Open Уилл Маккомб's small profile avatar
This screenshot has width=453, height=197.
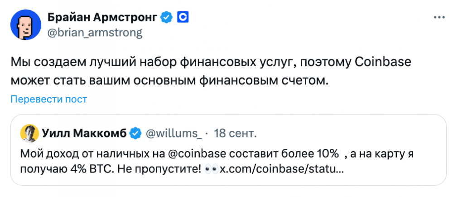29,133
